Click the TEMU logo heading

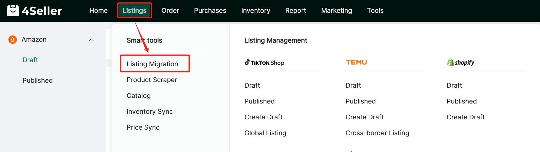356,62
